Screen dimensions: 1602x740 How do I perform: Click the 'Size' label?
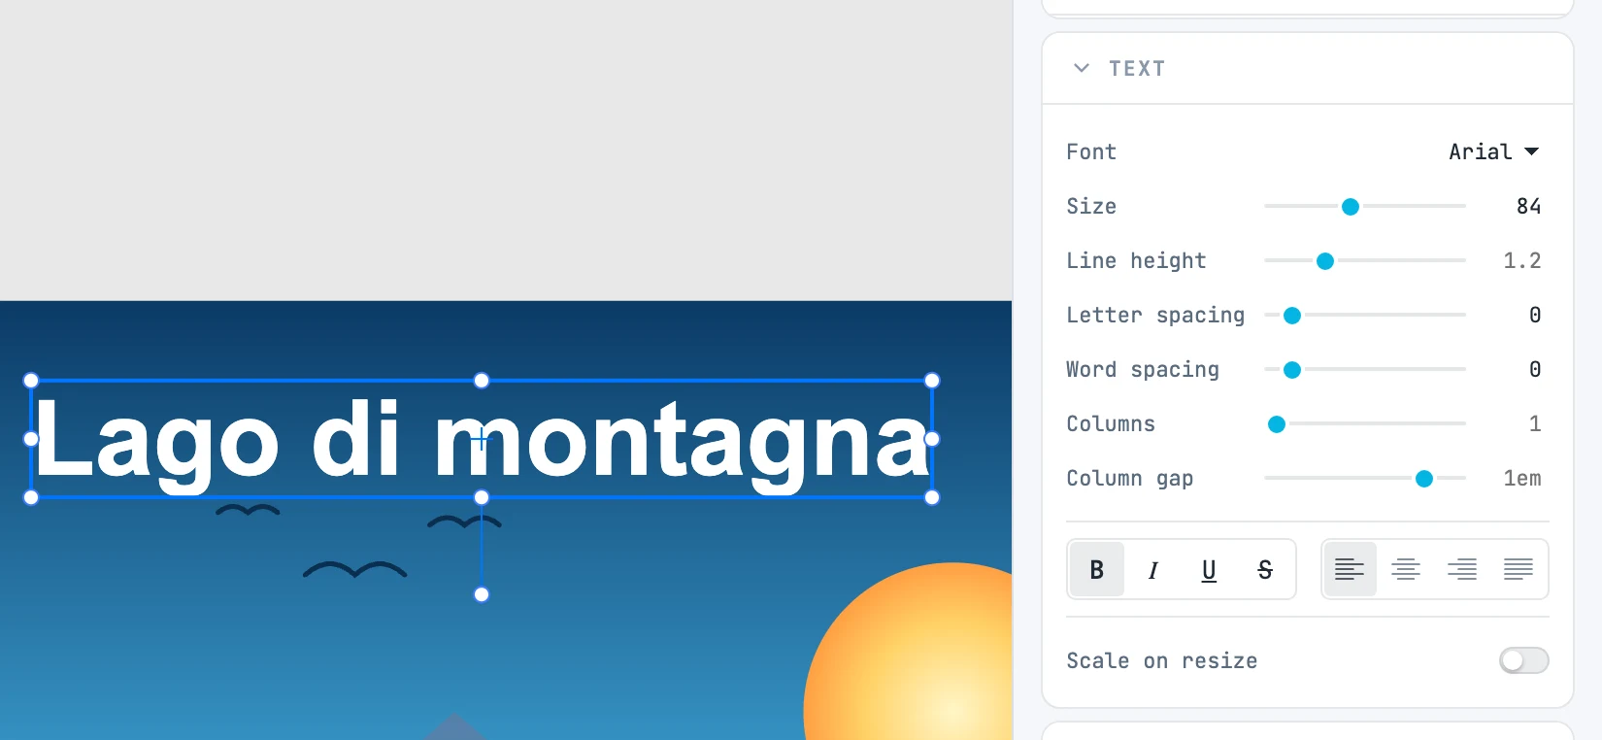pos(1091,206)
